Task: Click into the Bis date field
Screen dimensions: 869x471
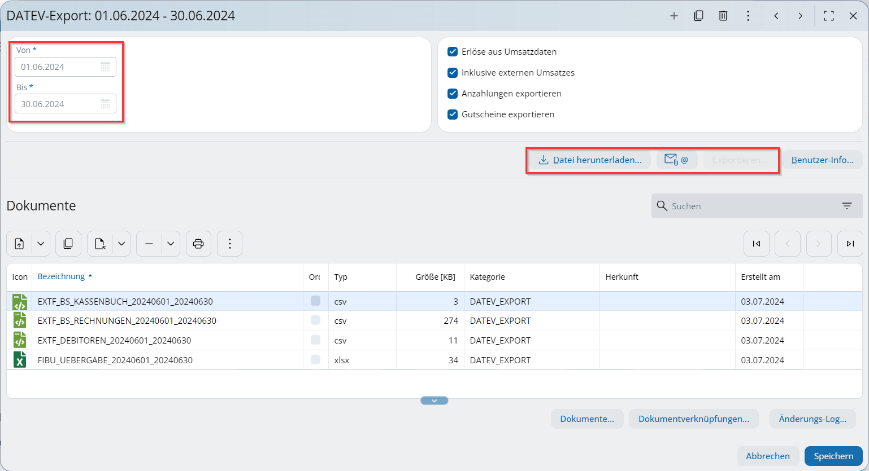Action: point(66,104)
